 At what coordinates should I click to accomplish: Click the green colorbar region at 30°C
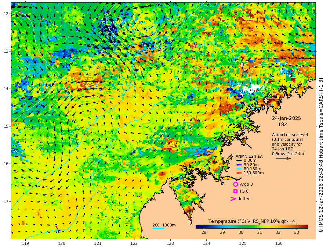click(241, 227)
